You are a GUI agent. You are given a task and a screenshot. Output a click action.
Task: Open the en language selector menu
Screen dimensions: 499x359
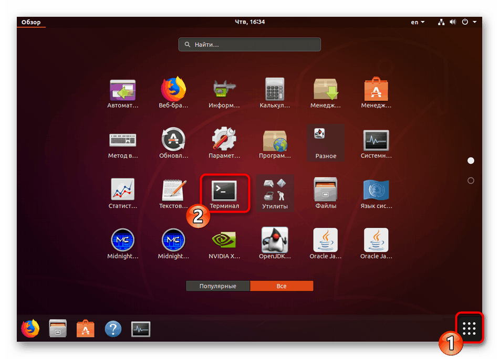coord(417,22)
